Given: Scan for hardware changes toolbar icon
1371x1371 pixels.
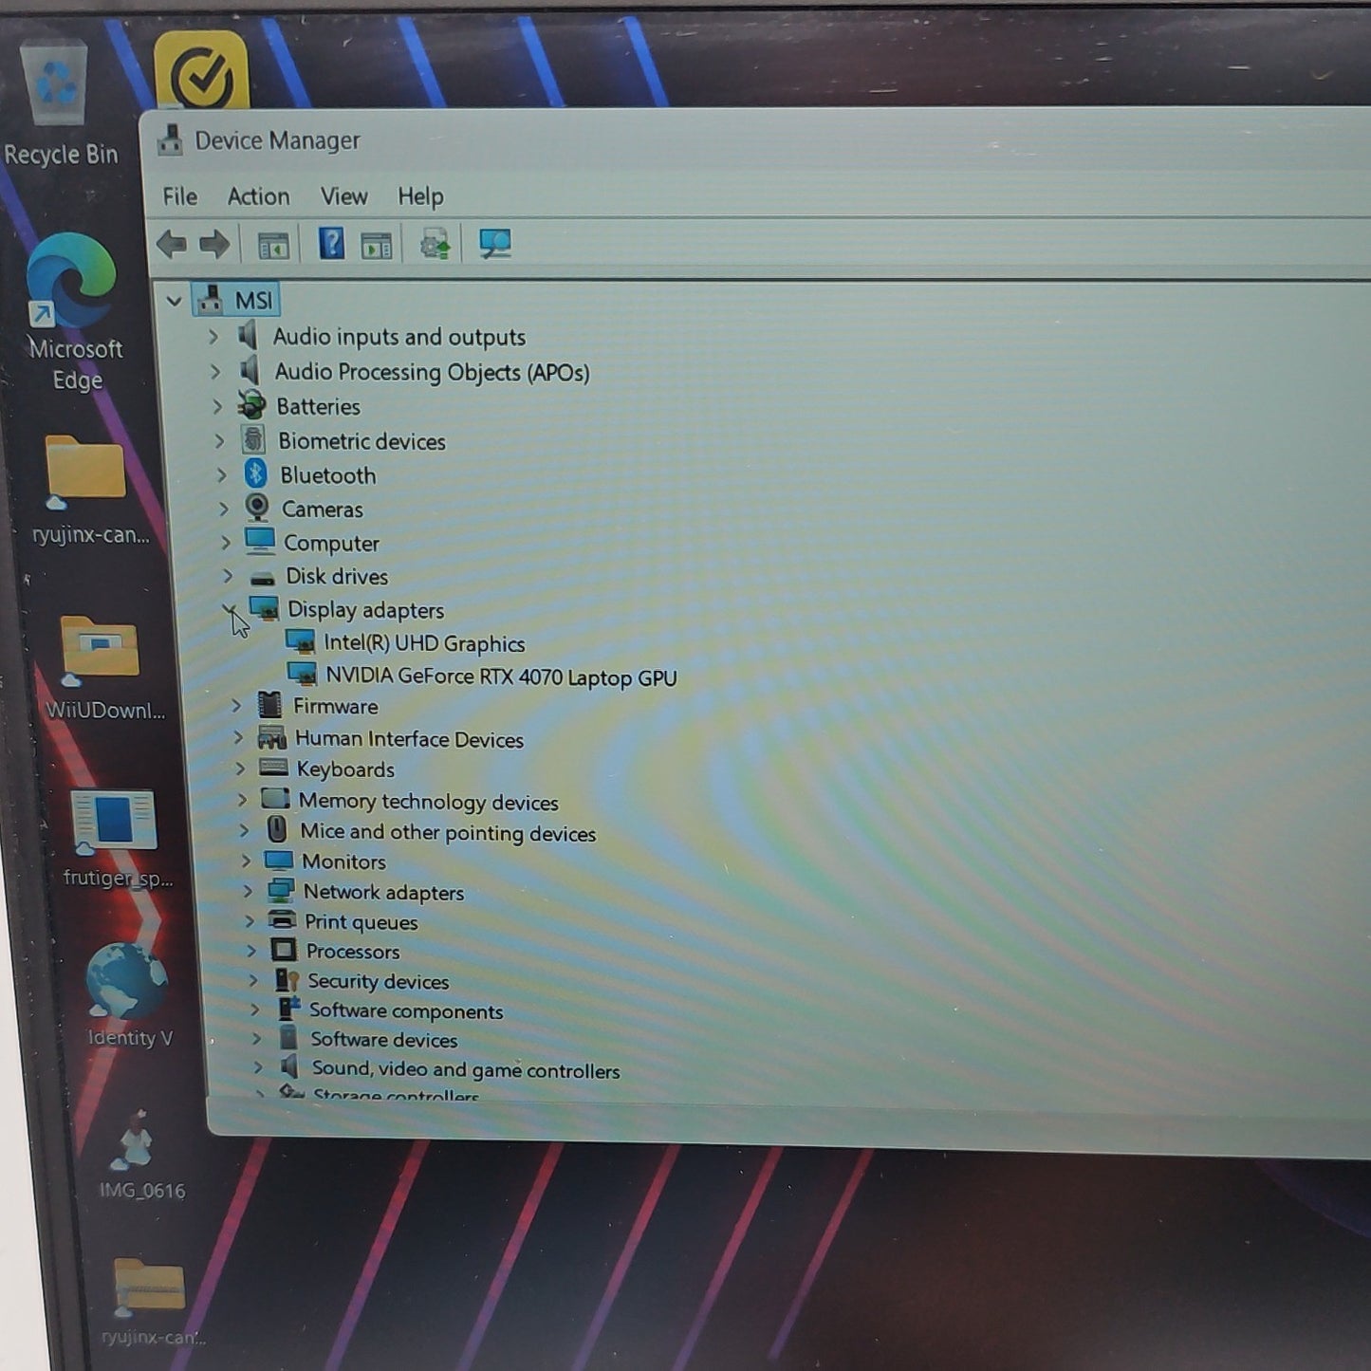Looking at the screenshot, I should tap(494, 245).
